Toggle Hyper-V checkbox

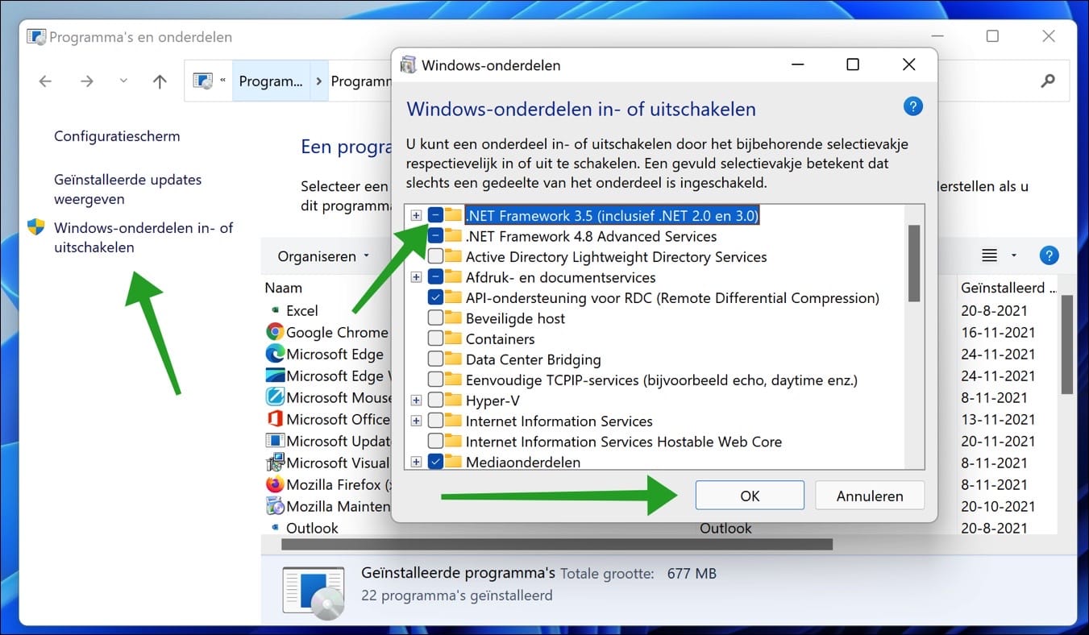click(x=435, y=401)
